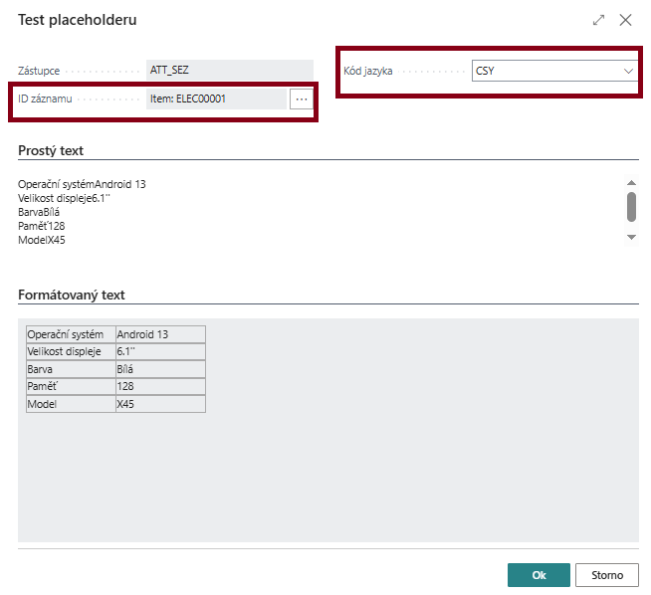Confirm with the Ok button
Screen dimensions: 651x595
tap(539, 575)
